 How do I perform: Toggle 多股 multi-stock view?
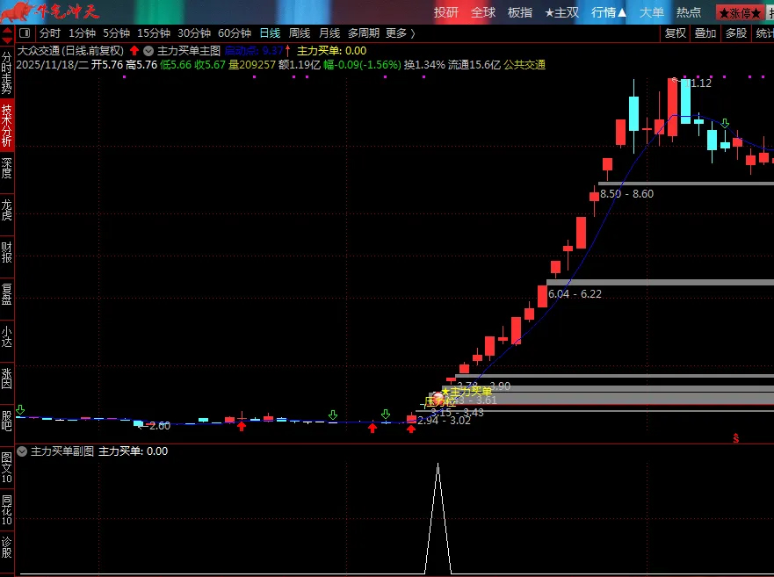coord(735,33)
